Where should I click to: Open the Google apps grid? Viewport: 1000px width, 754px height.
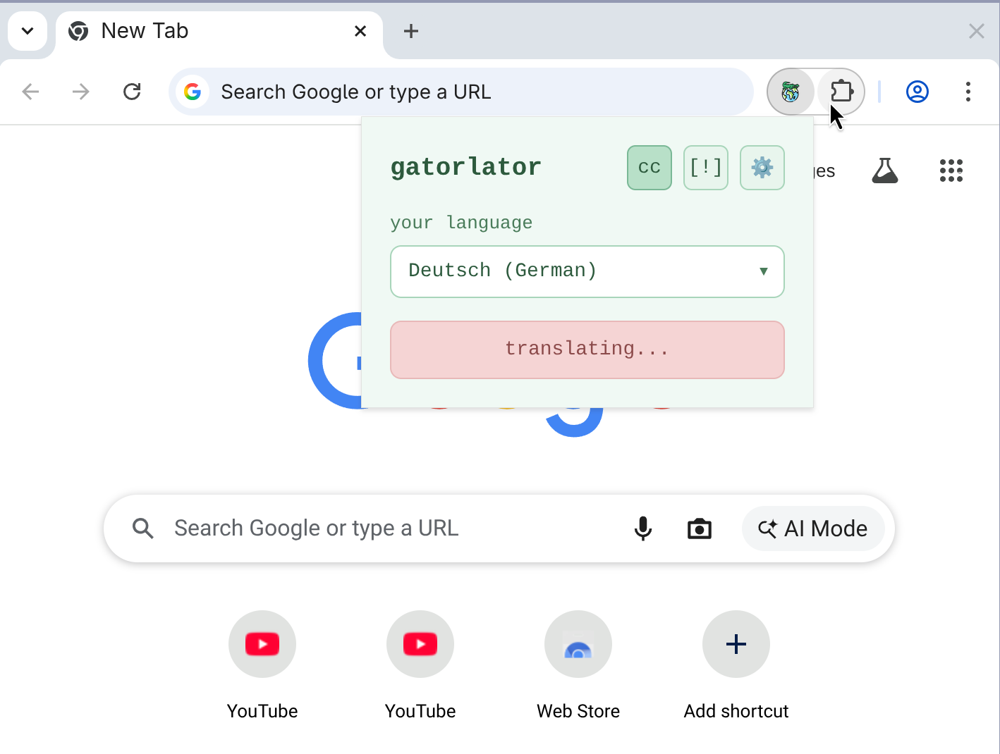pos(951,171)
